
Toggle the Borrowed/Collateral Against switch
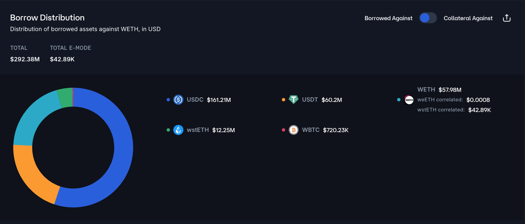(x=428, y=18)
